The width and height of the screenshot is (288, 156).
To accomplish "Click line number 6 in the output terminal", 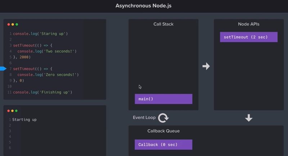I will coord(10,148).
